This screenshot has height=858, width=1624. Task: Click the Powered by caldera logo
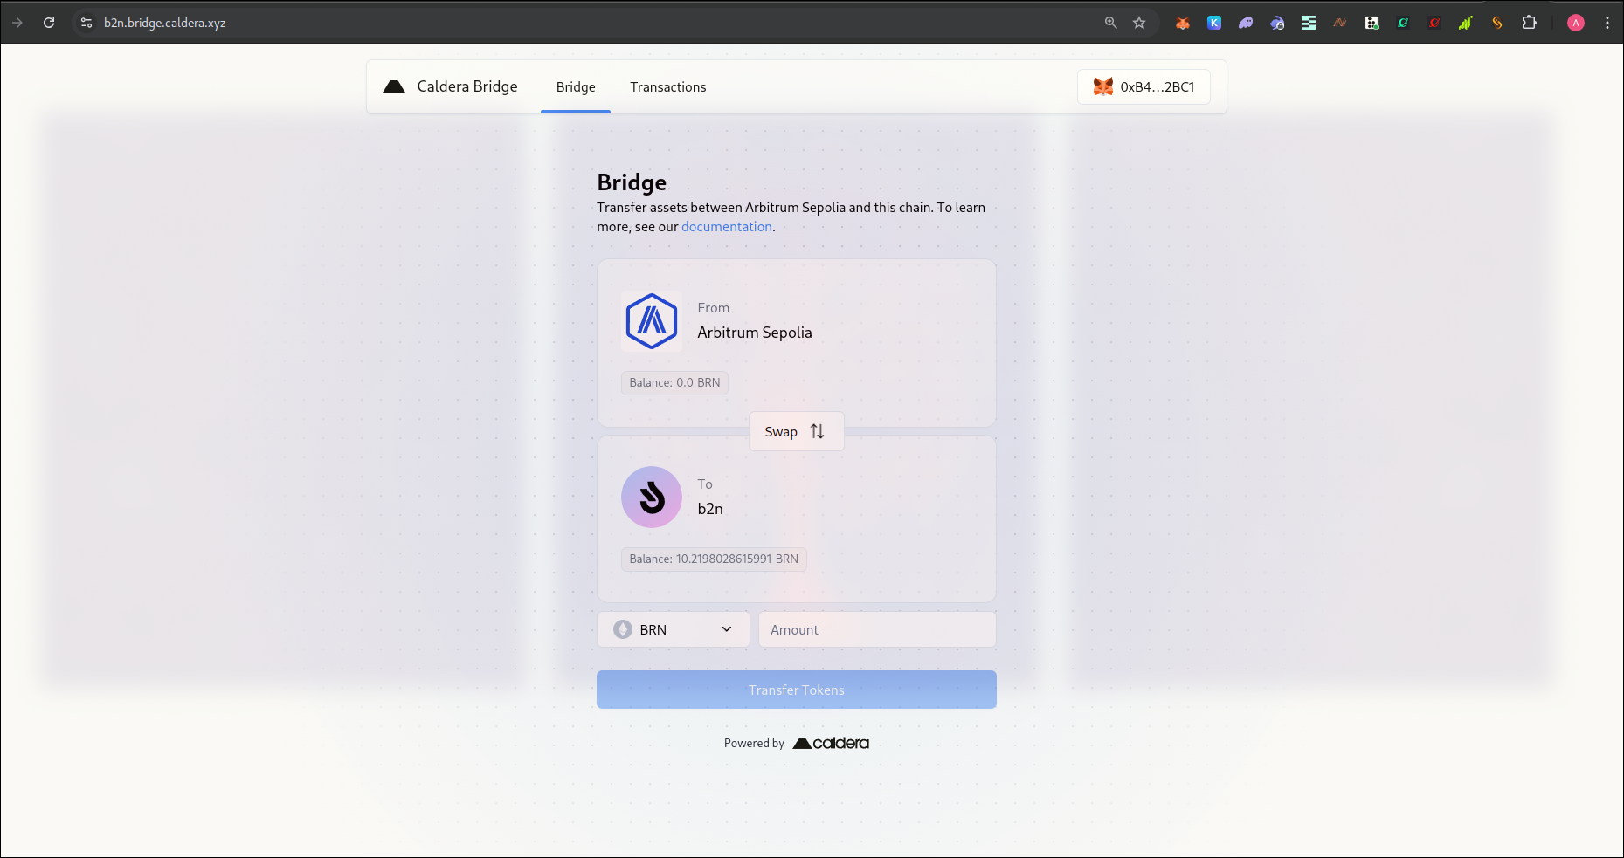click(831, 744)
